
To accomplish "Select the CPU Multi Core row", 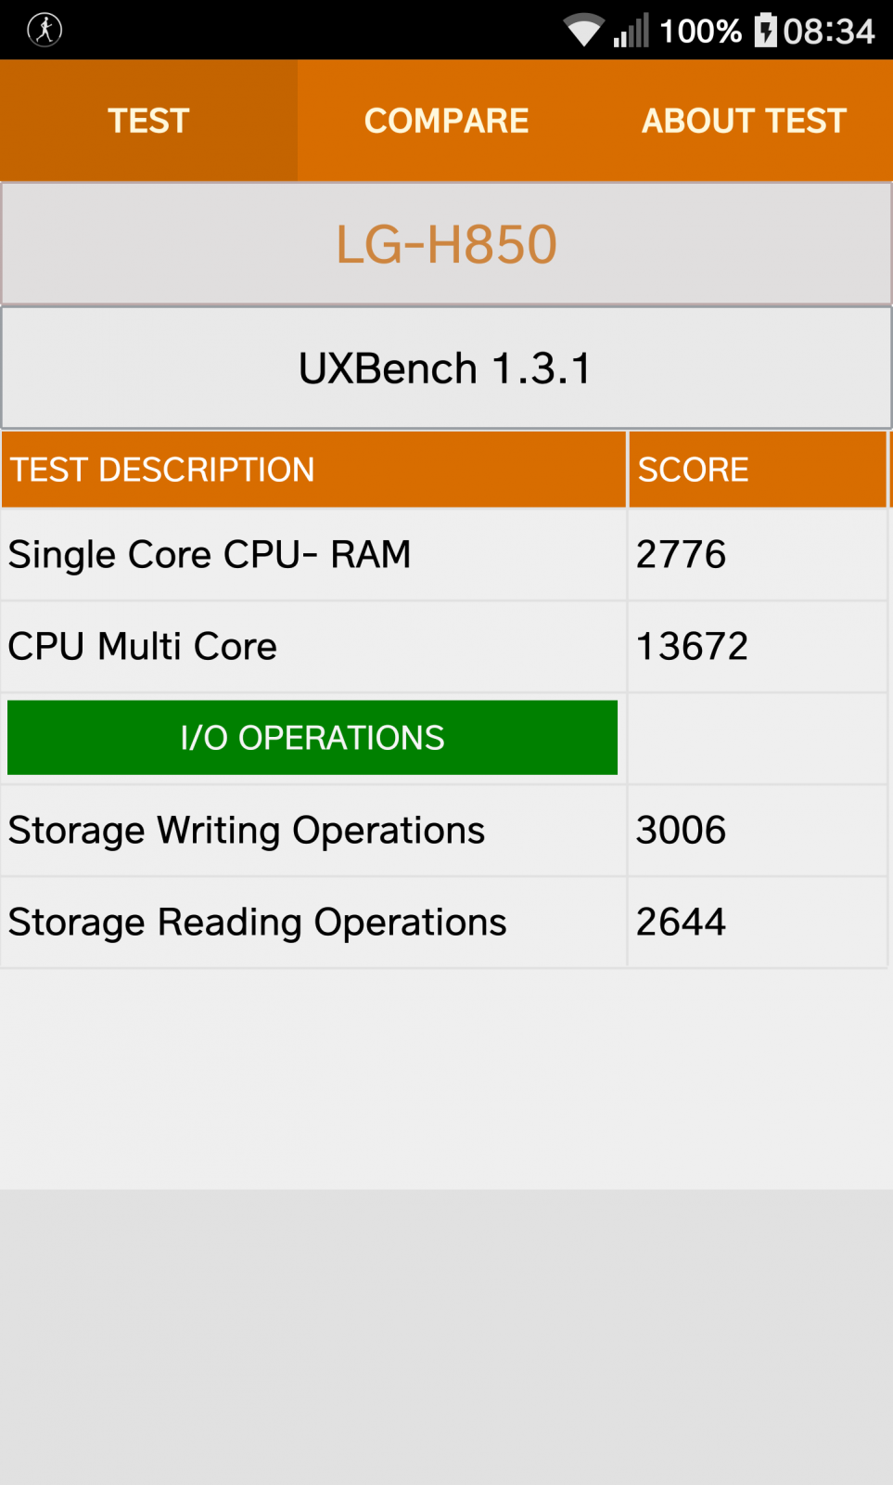I will click(444, 647).
